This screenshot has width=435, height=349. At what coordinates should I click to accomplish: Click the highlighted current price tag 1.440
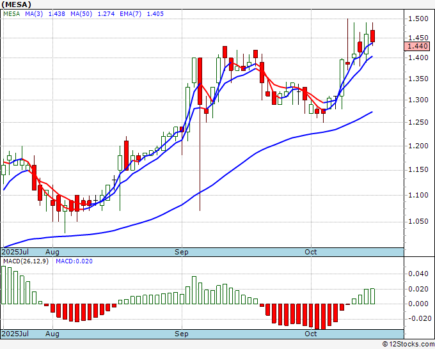pyautogui.click(x=417, y=46)
